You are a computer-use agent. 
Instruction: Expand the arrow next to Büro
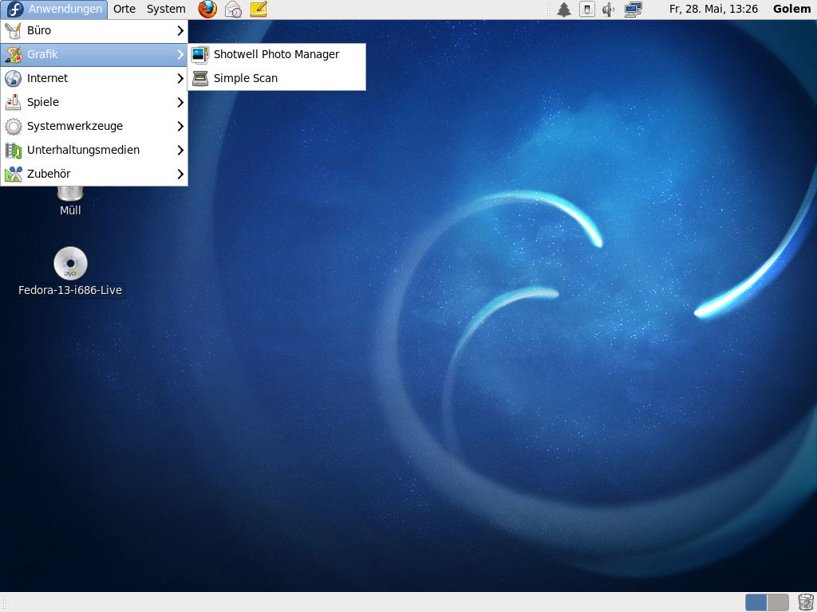pyautogui.click(x=180, y=31)
